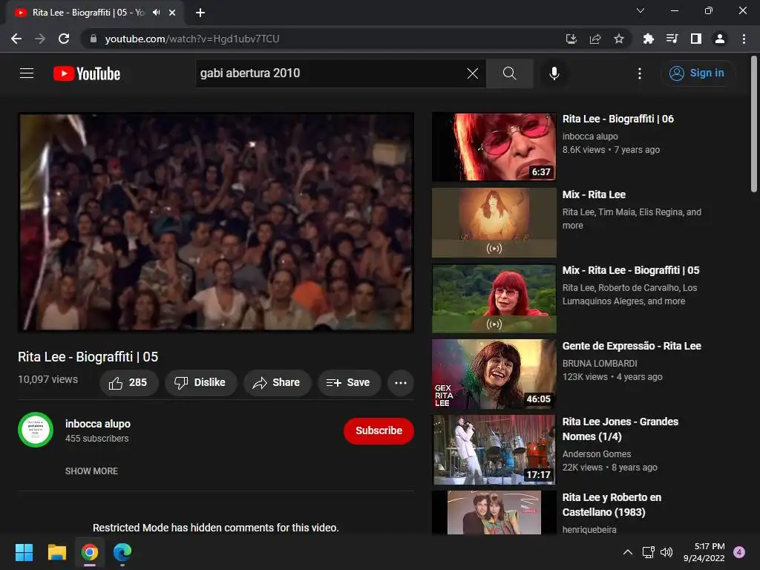Save video to a playlist

[x=348, y=382]
